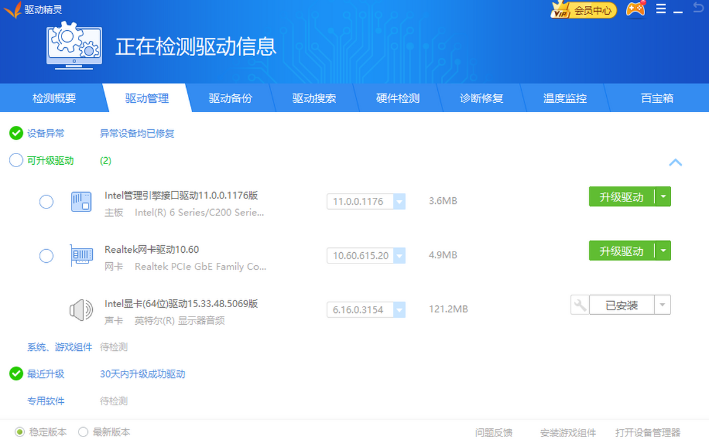Screen dimensions: 709x440
Task: Select the Intel管理引擎接口驱动 checkbox circle
Action: pos(46,202)
